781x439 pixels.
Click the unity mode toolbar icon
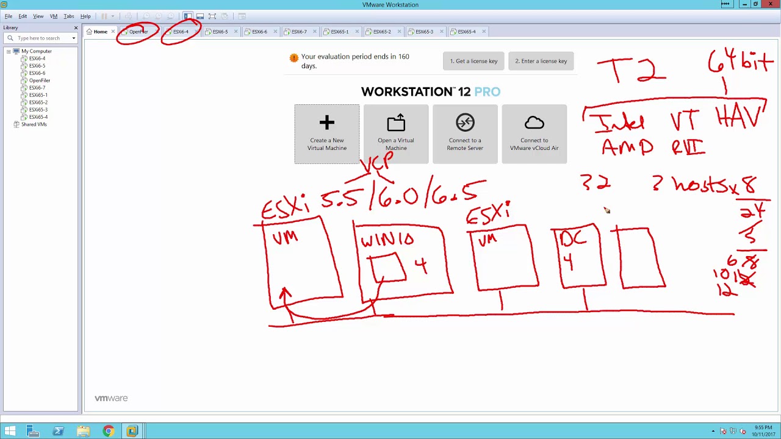point(225,16)
